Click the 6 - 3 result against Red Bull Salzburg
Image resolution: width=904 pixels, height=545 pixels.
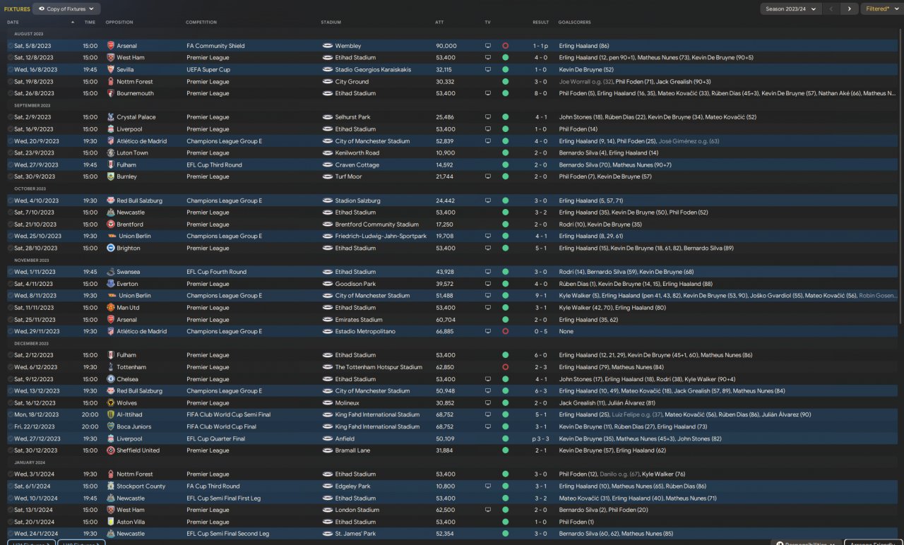(x=541, y=391)
